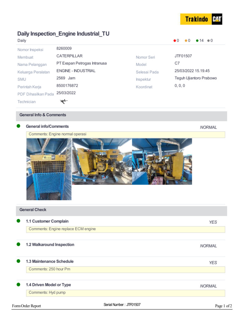
Task: Click work order number '8500176872'
Action: click(67, 85)
